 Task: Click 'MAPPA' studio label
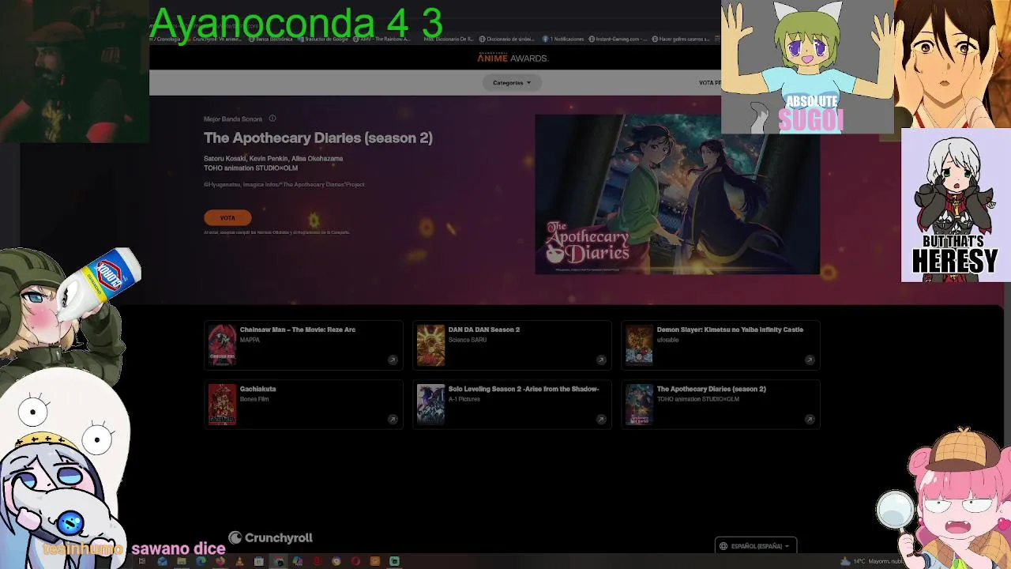tap(250, 340)
